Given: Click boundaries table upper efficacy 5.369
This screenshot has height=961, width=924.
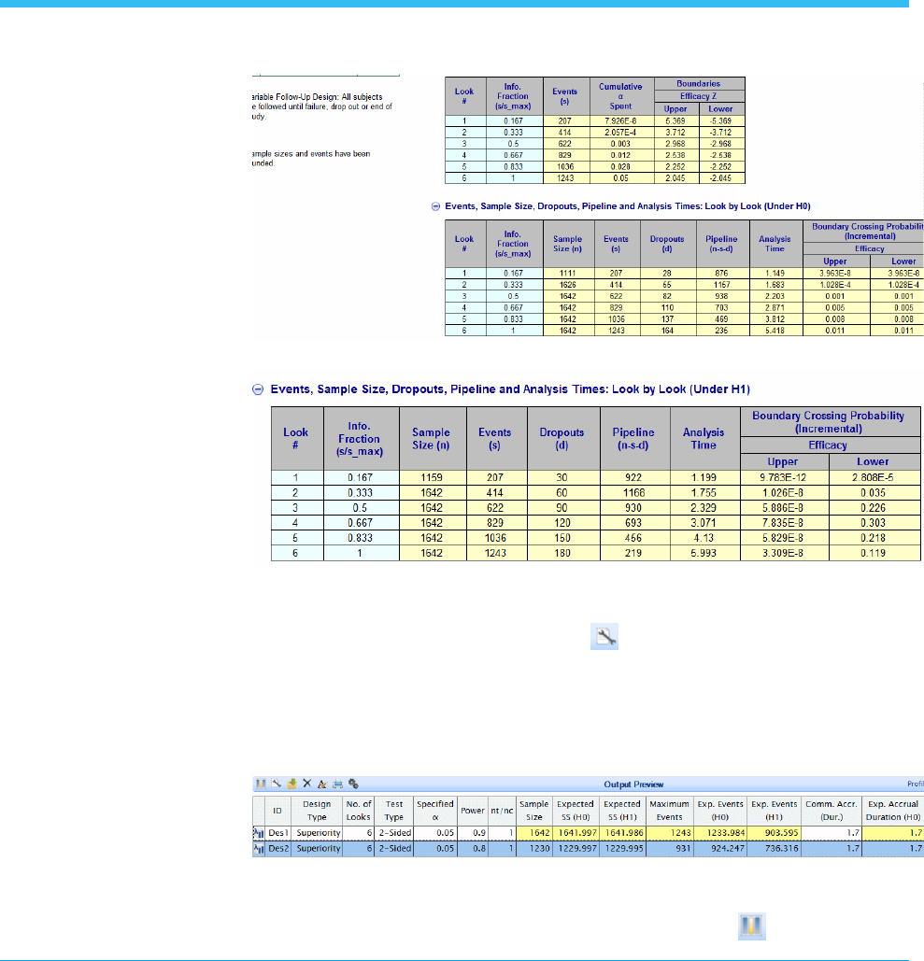Looking at the screenshot, I should 675,121.
